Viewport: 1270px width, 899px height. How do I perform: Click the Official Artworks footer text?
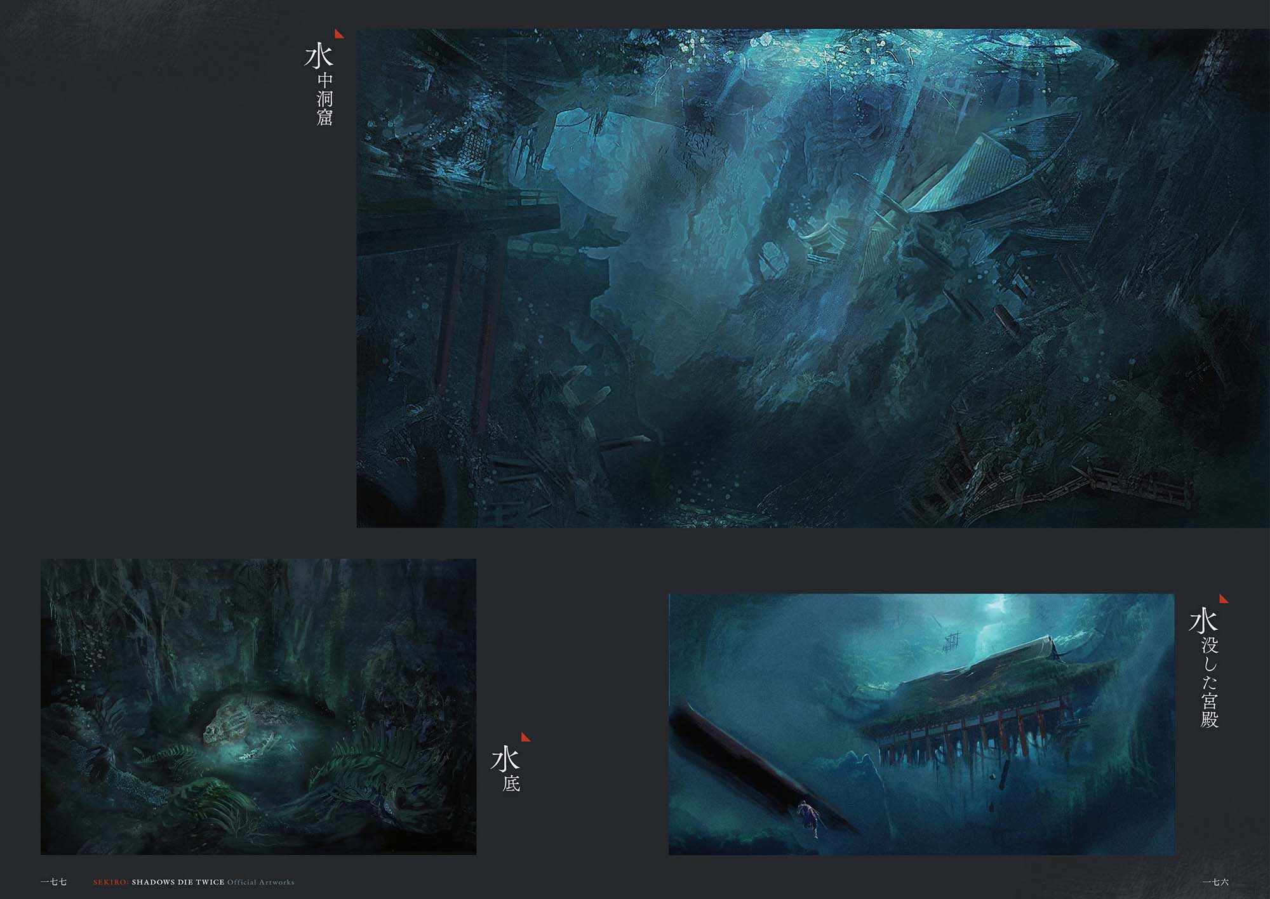pyautogui.click(x=260, y=882)
